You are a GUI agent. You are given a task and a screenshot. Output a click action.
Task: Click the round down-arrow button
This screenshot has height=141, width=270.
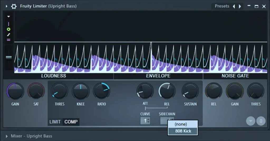click(250, 121)
